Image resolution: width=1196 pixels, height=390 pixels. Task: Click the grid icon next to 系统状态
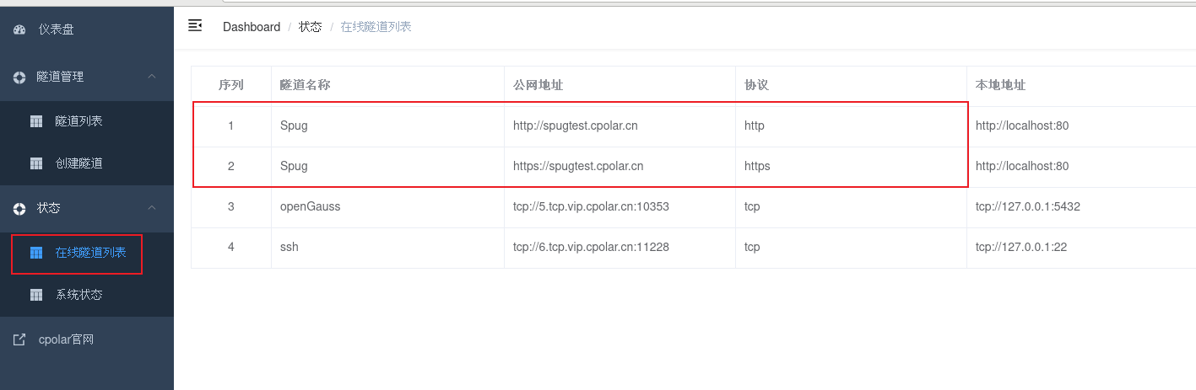(36, 295)
